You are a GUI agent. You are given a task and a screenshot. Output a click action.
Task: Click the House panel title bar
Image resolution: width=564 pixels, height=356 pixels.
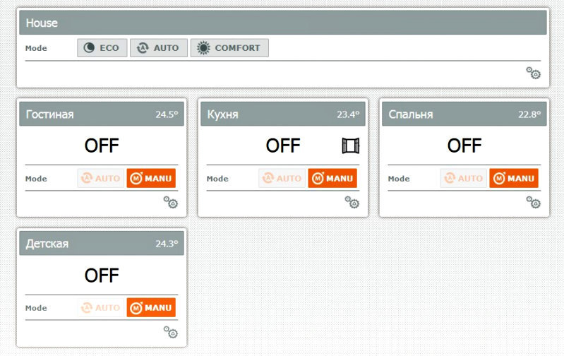[x=283, y=23]
